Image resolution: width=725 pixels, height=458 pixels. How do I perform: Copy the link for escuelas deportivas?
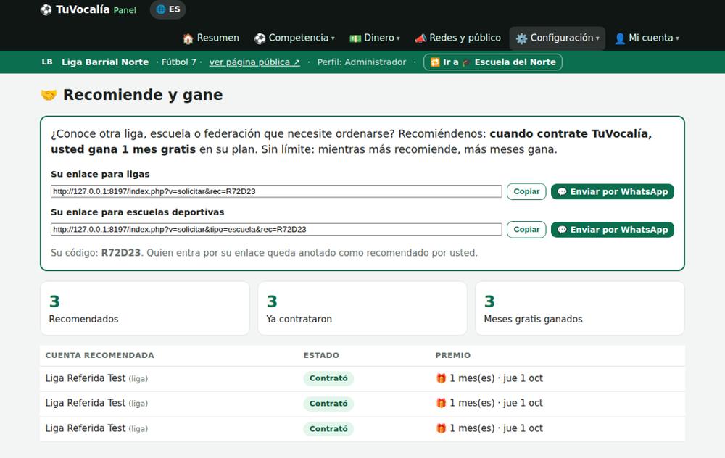point(526,229)
